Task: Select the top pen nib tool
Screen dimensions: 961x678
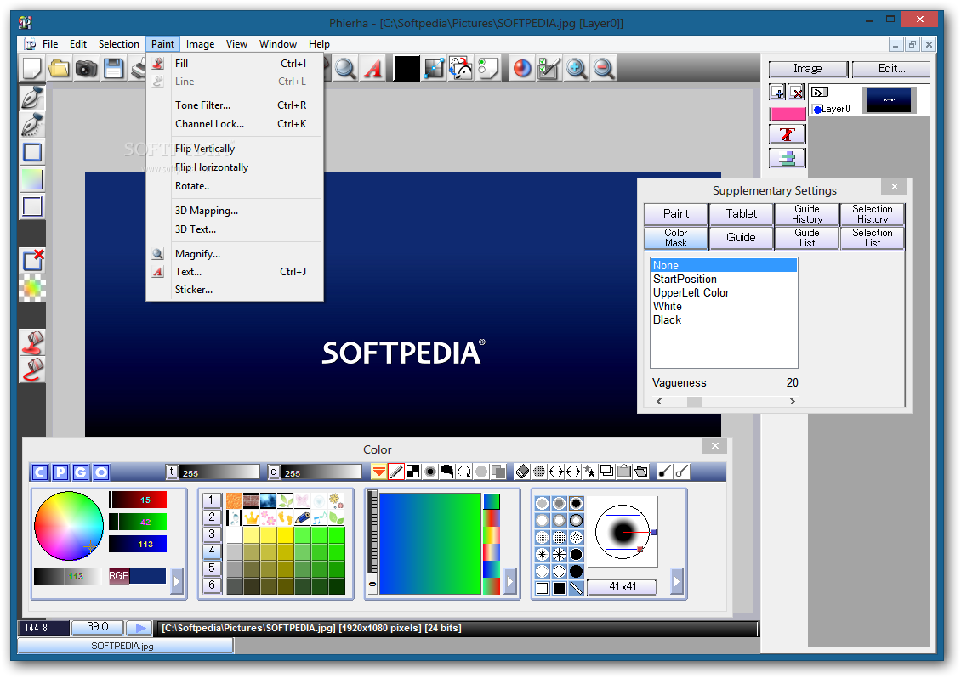Action: (31, 98)
